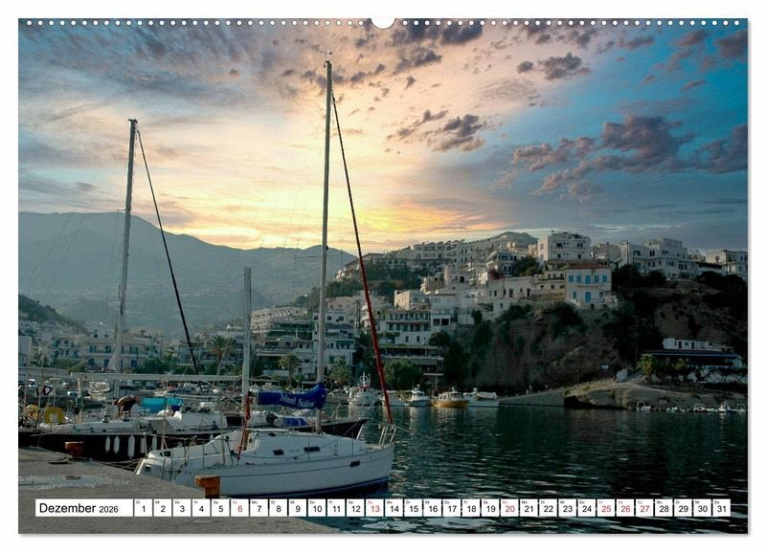Image resolution: width=766 pixels, height=552 pixels.
Task: Select day 17 in the calendar strip
Action: tap(452, 508)
